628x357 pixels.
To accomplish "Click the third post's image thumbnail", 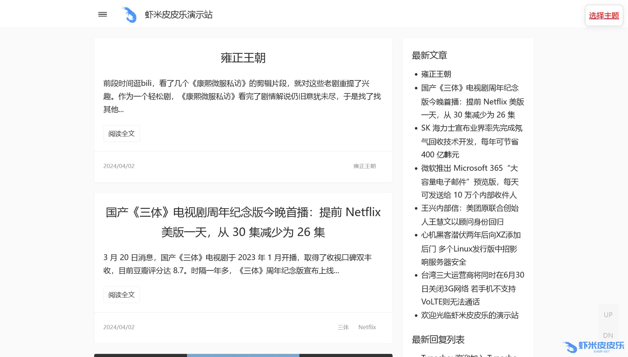I will click(x=243, y=355).
